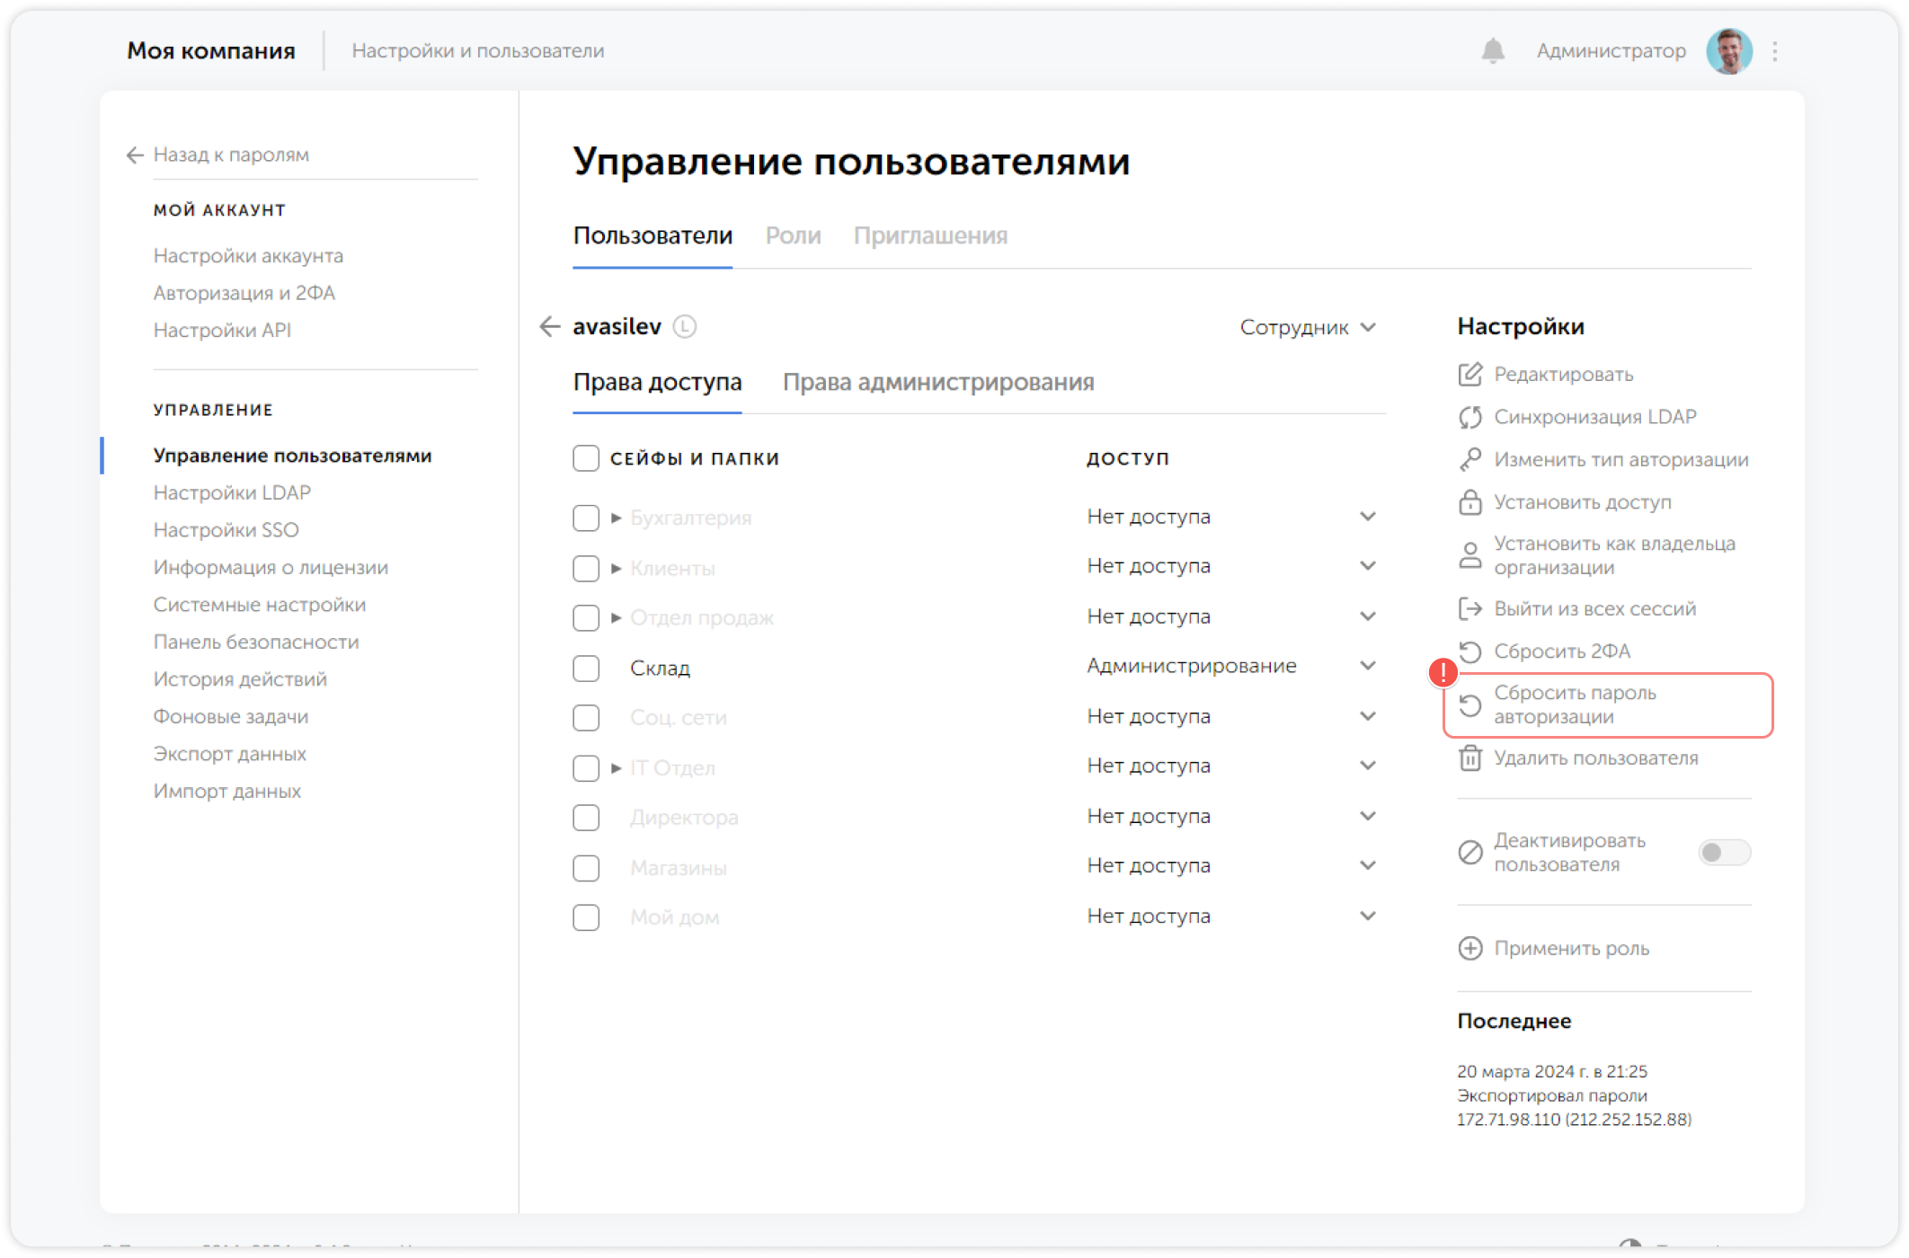
Task: Click the trash icon Удалить пользователя
Action: click(1470, 758)
